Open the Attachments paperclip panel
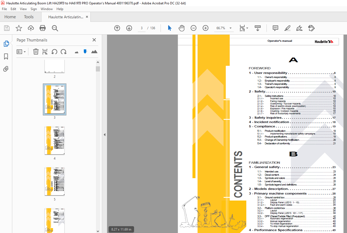The image size is (347, 233). (6, 69)
